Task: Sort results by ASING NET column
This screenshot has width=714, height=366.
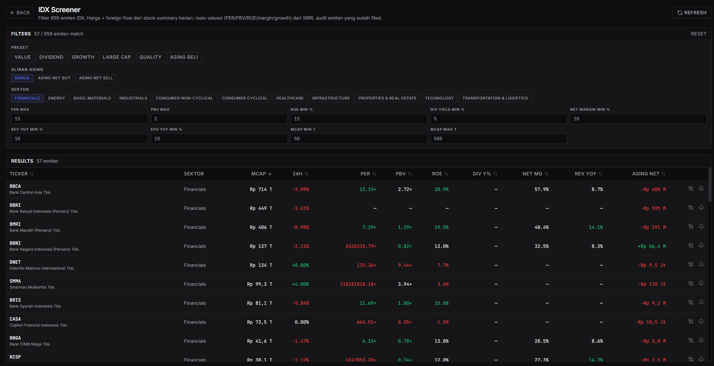Action: click(x=649, y=174)
